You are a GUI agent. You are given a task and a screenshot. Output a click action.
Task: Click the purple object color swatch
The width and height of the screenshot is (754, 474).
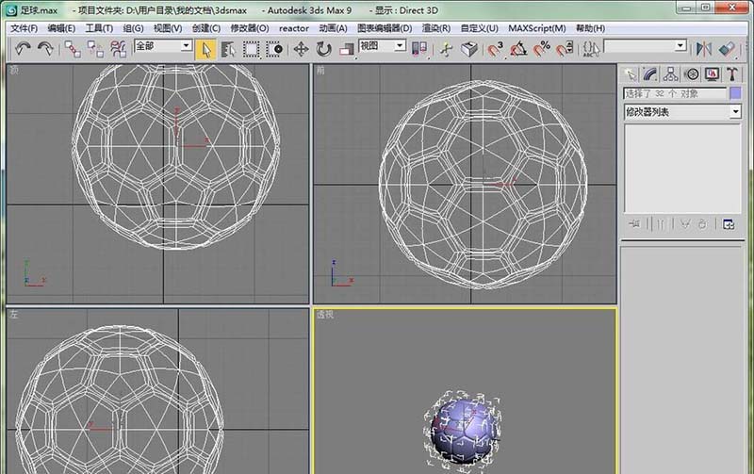(x=735, y=93)
